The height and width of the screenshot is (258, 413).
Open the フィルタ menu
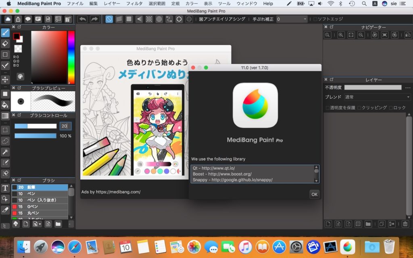[x=134, y=4]
